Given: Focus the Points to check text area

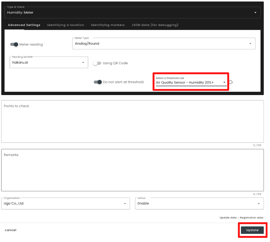Looking at the screenshot, I should coord(132,121).
